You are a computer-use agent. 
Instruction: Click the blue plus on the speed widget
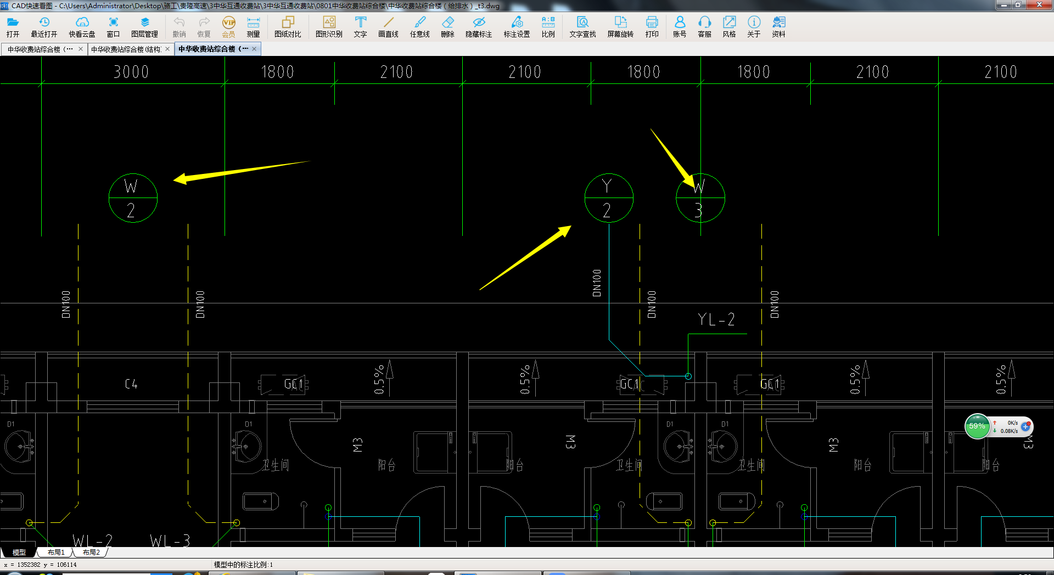pyautogui.click(x=1025, y=426)
